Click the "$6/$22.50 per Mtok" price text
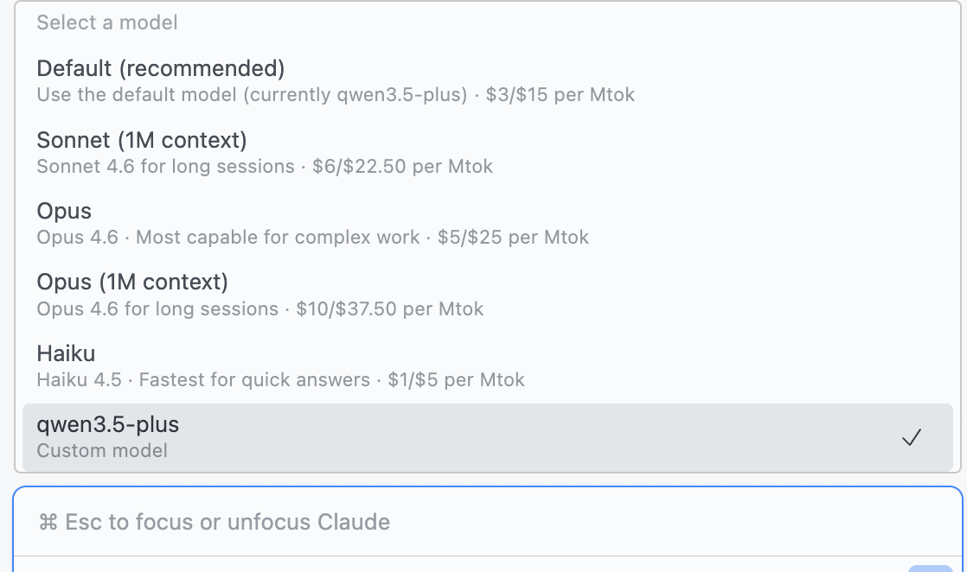This screenshot has height=572, width=967. click(399, 166)
